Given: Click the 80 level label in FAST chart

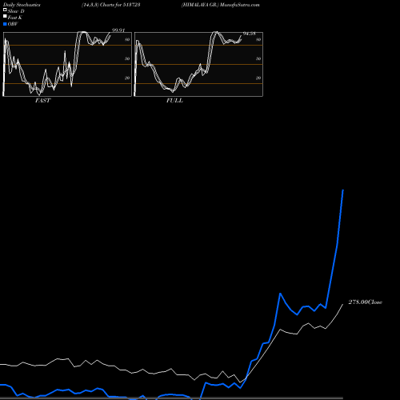Looking at the screenshot, I should pos(127,40).
